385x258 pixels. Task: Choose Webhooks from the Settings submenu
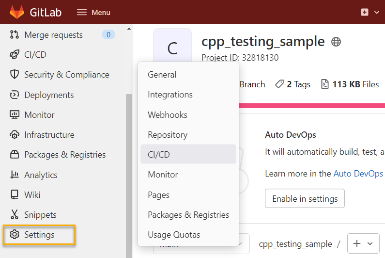tap(168, 115)
